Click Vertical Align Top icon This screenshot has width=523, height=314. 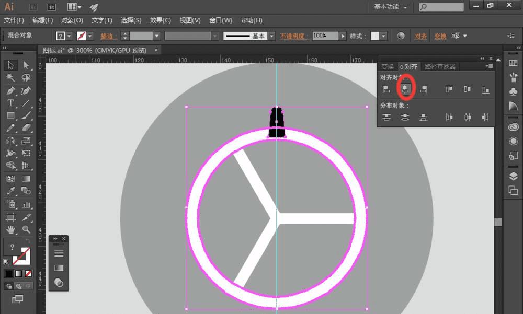click(449, 89)
